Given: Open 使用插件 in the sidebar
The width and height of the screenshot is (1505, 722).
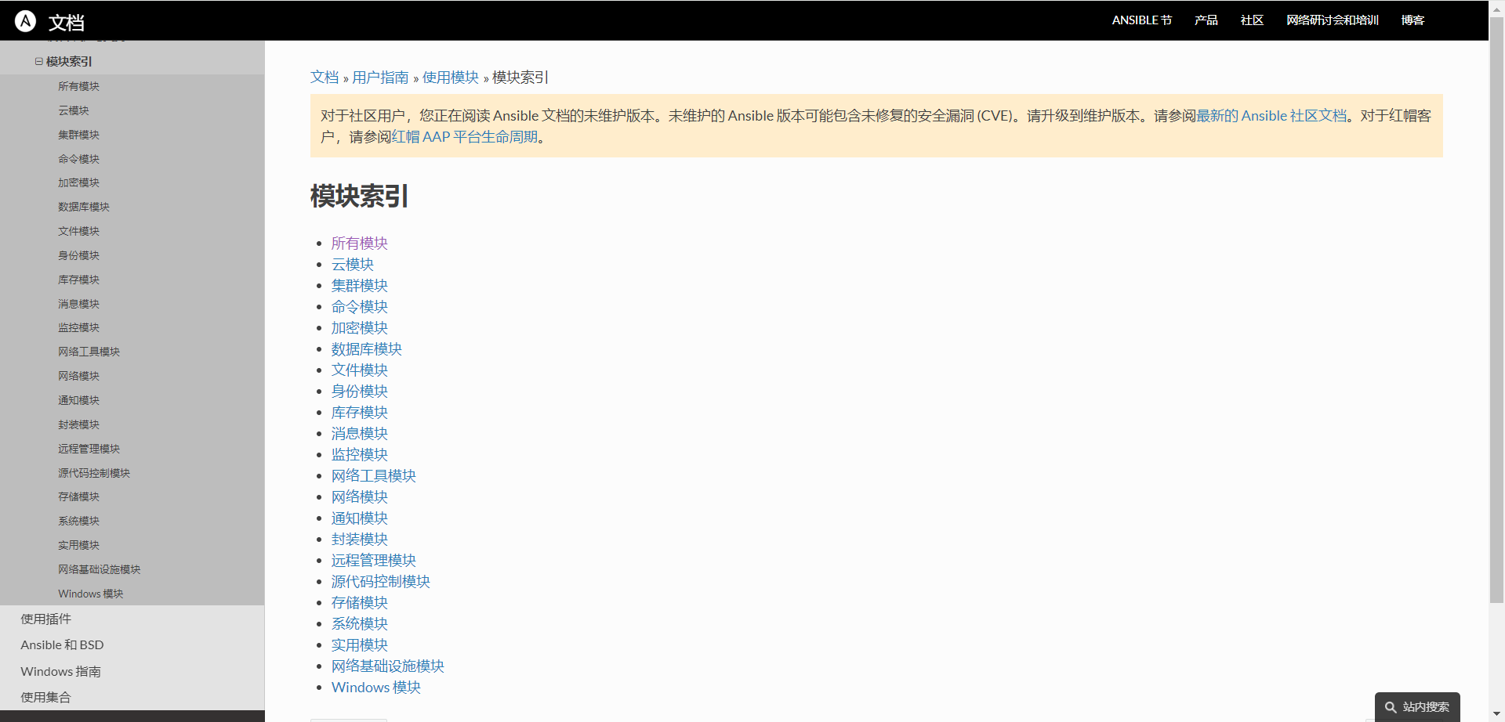Looking at the screenshot, I should coord(45,619).
